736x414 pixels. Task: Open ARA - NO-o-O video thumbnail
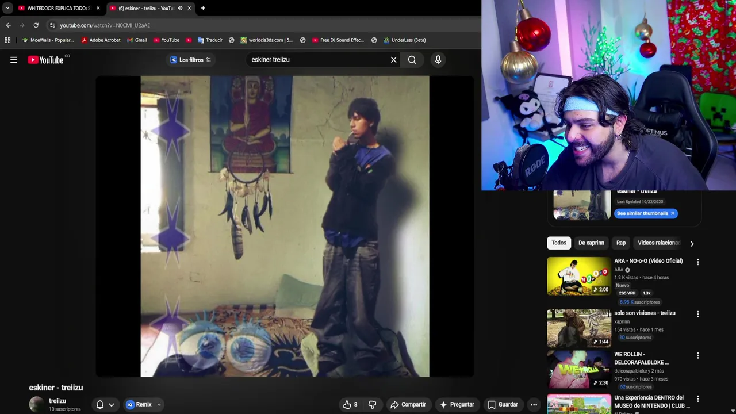pos(578,276)
